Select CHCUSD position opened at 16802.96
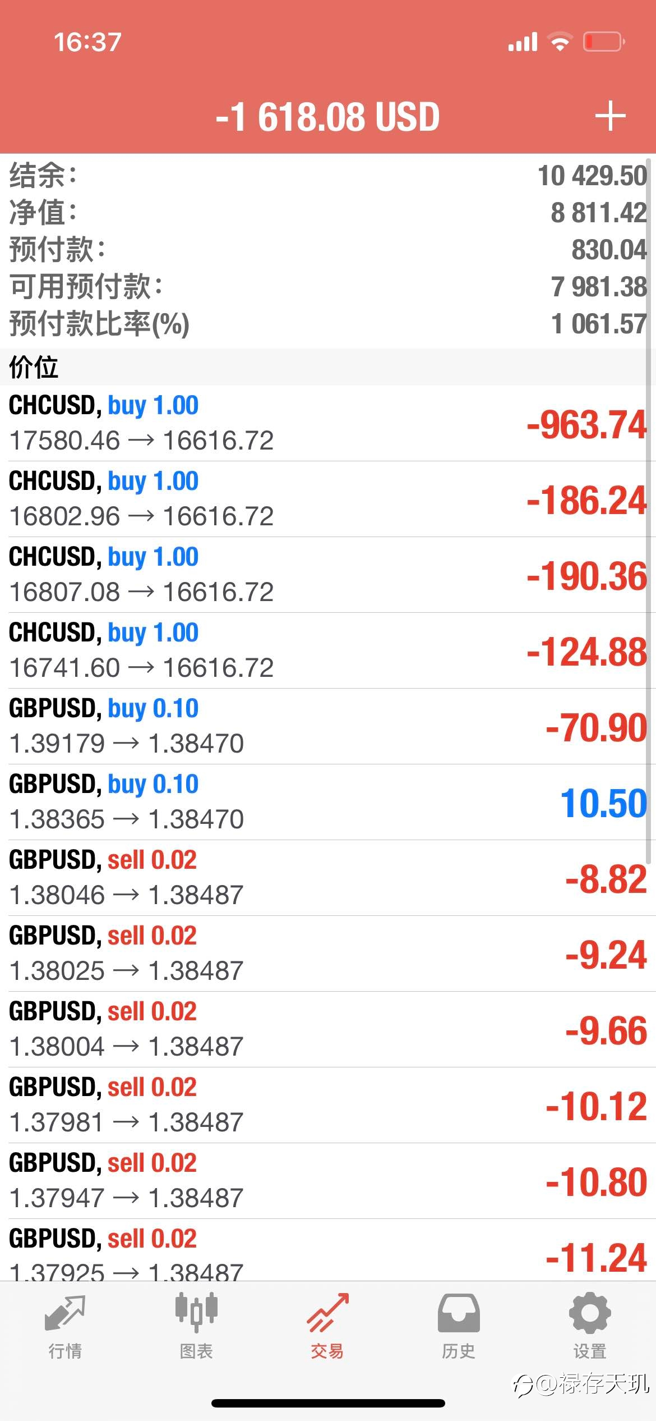This screenshot has width=656, height=1421. tap(328, 499)
